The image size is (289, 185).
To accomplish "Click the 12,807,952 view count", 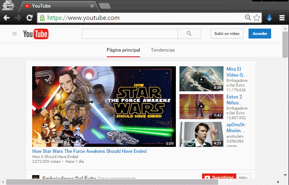I will 236,118.
